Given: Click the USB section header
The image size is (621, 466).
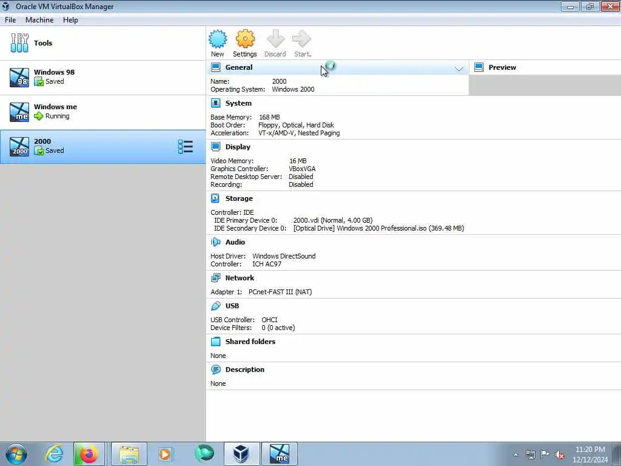Looking at the screenshot, I should click(232, 306).
